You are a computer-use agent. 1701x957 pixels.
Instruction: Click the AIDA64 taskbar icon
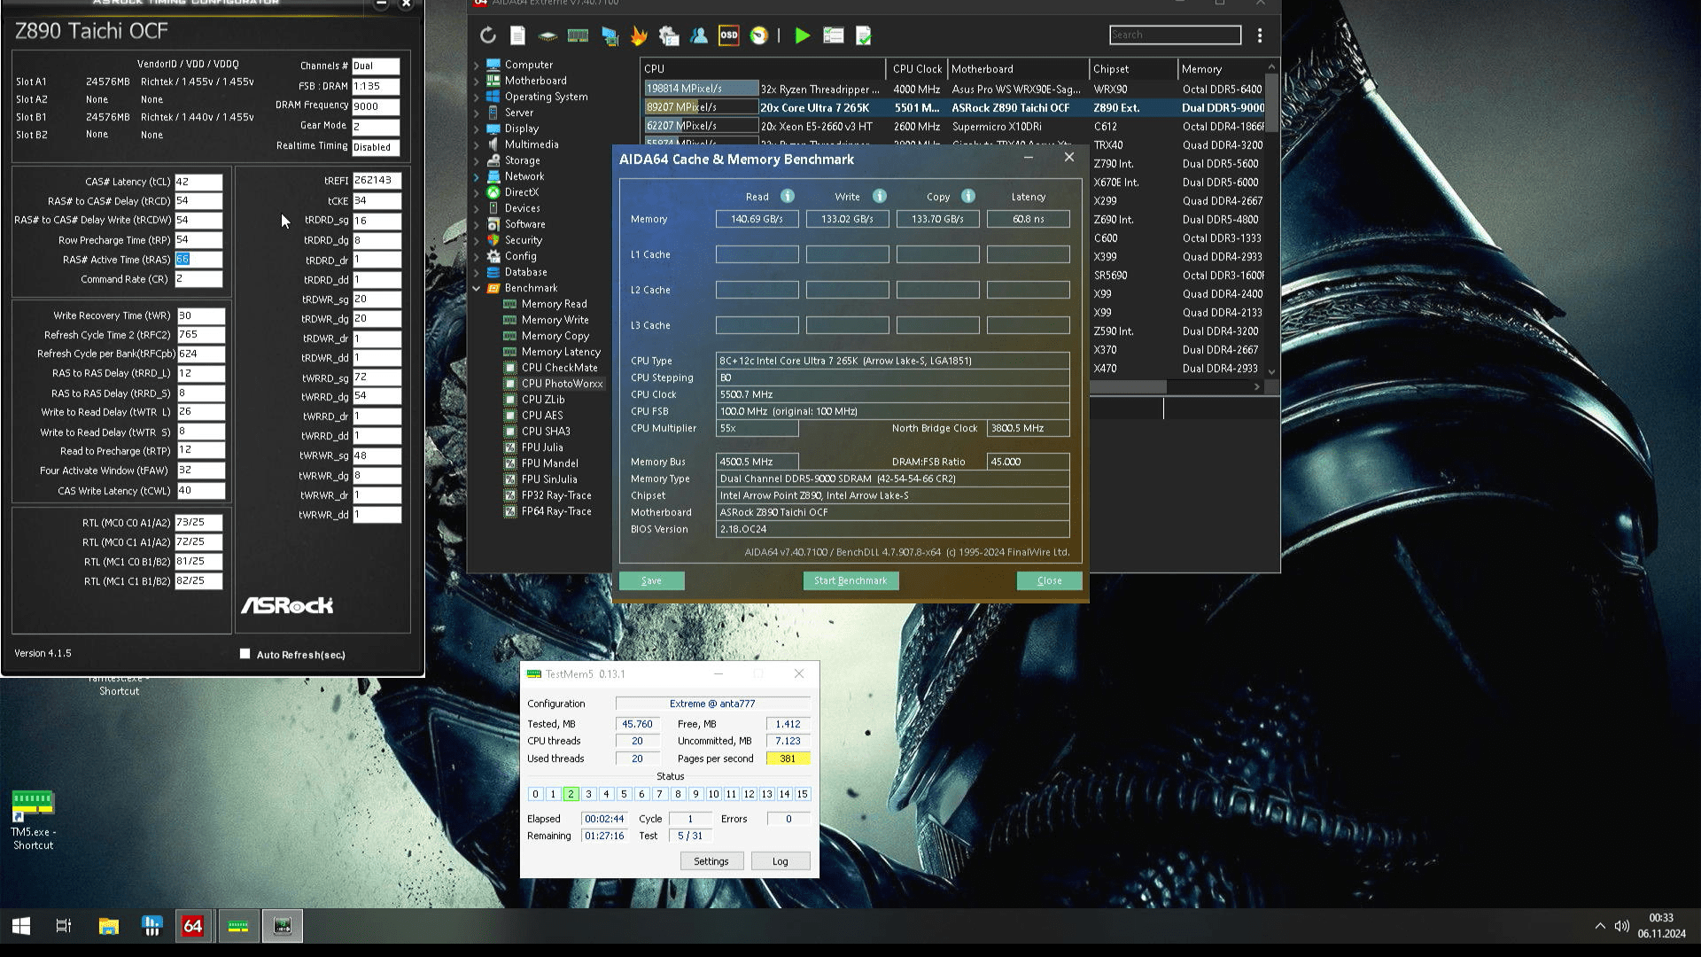pyautogui.click(x=192, y=926)
